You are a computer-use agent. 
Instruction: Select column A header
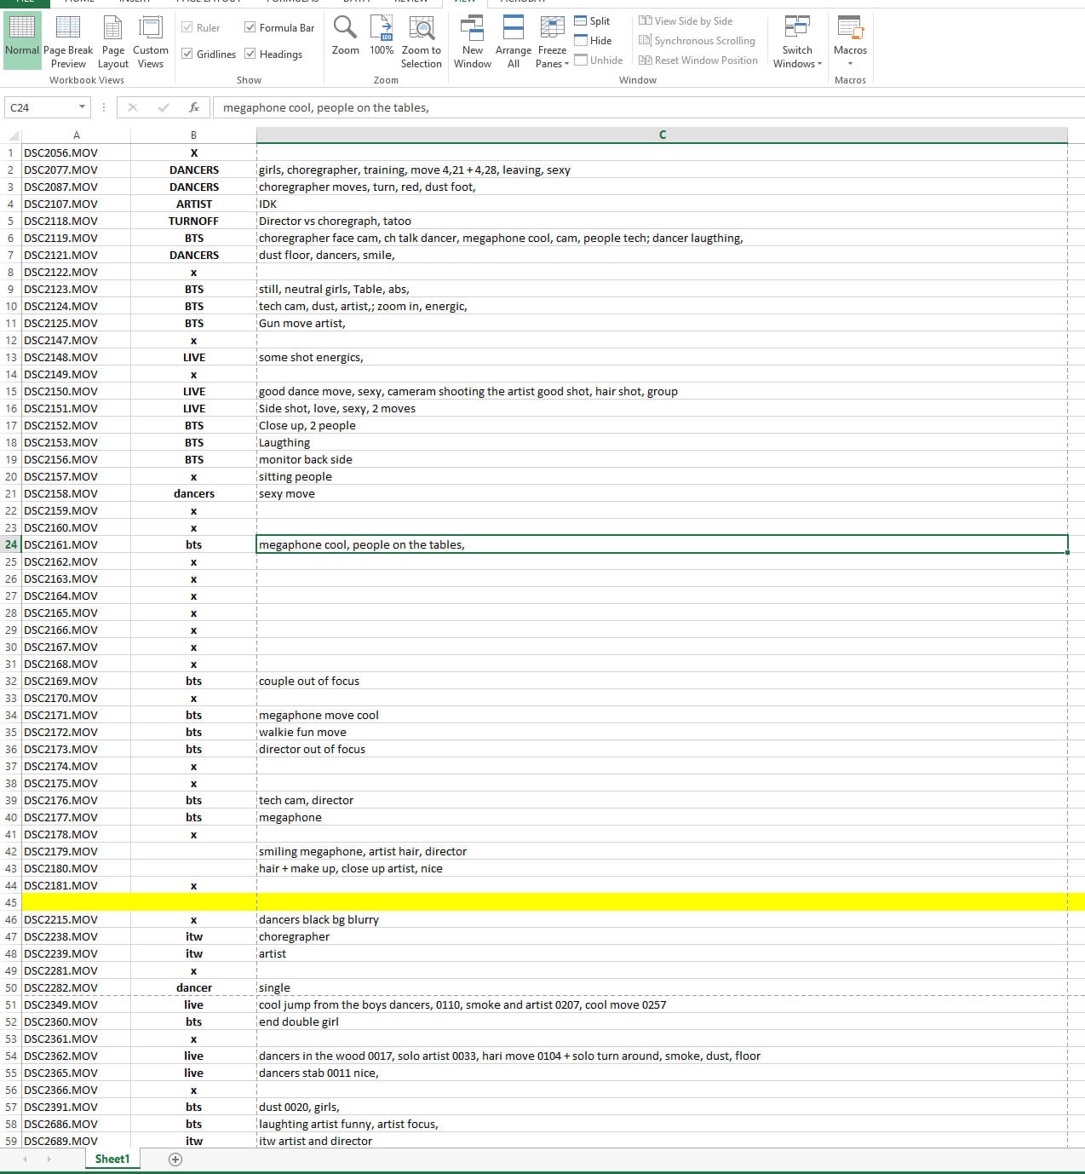pyautogui.click(x=76, y=135)
